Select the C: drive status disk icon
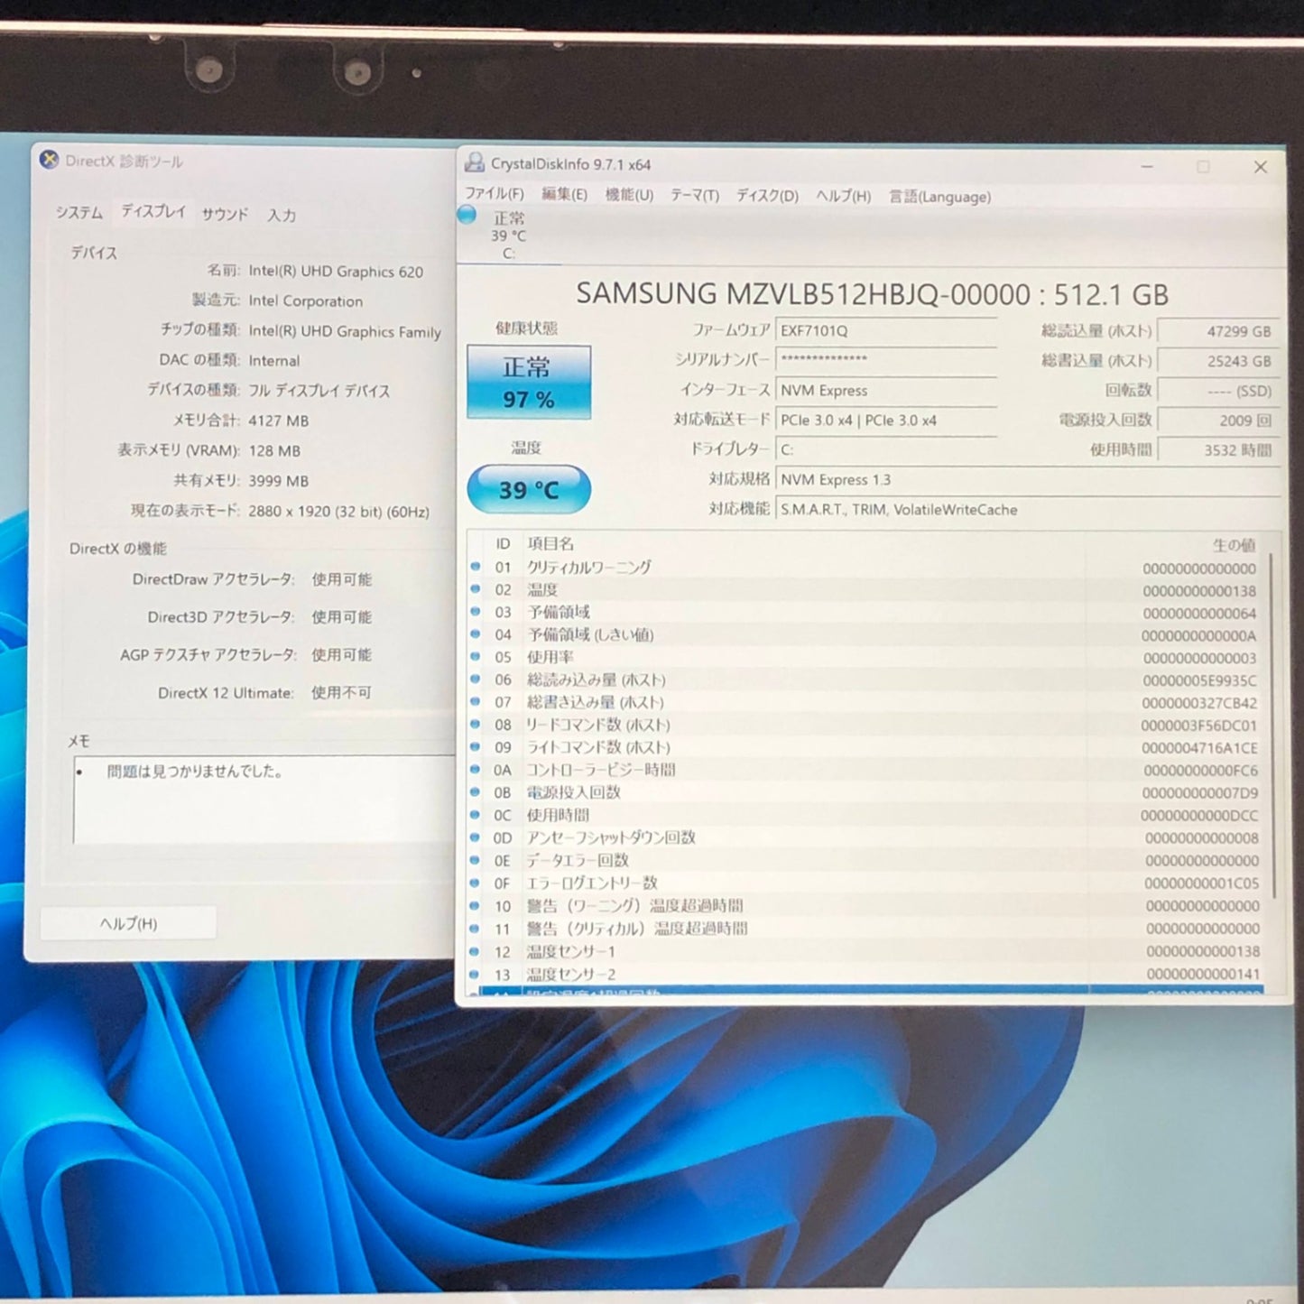 point(467,215)
